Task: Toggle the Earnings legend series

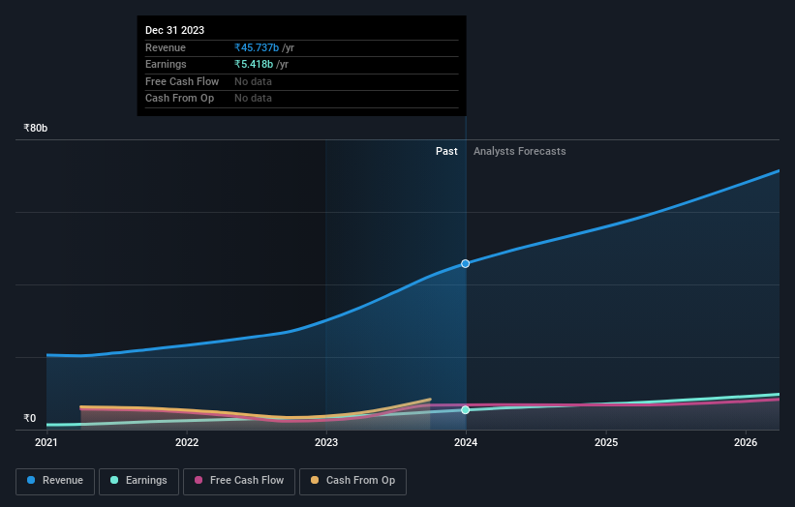Action: click(138, 481)
